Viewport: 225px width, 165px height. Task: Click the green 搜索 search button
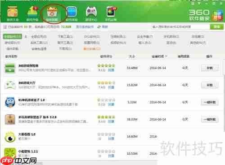point(217,27)
